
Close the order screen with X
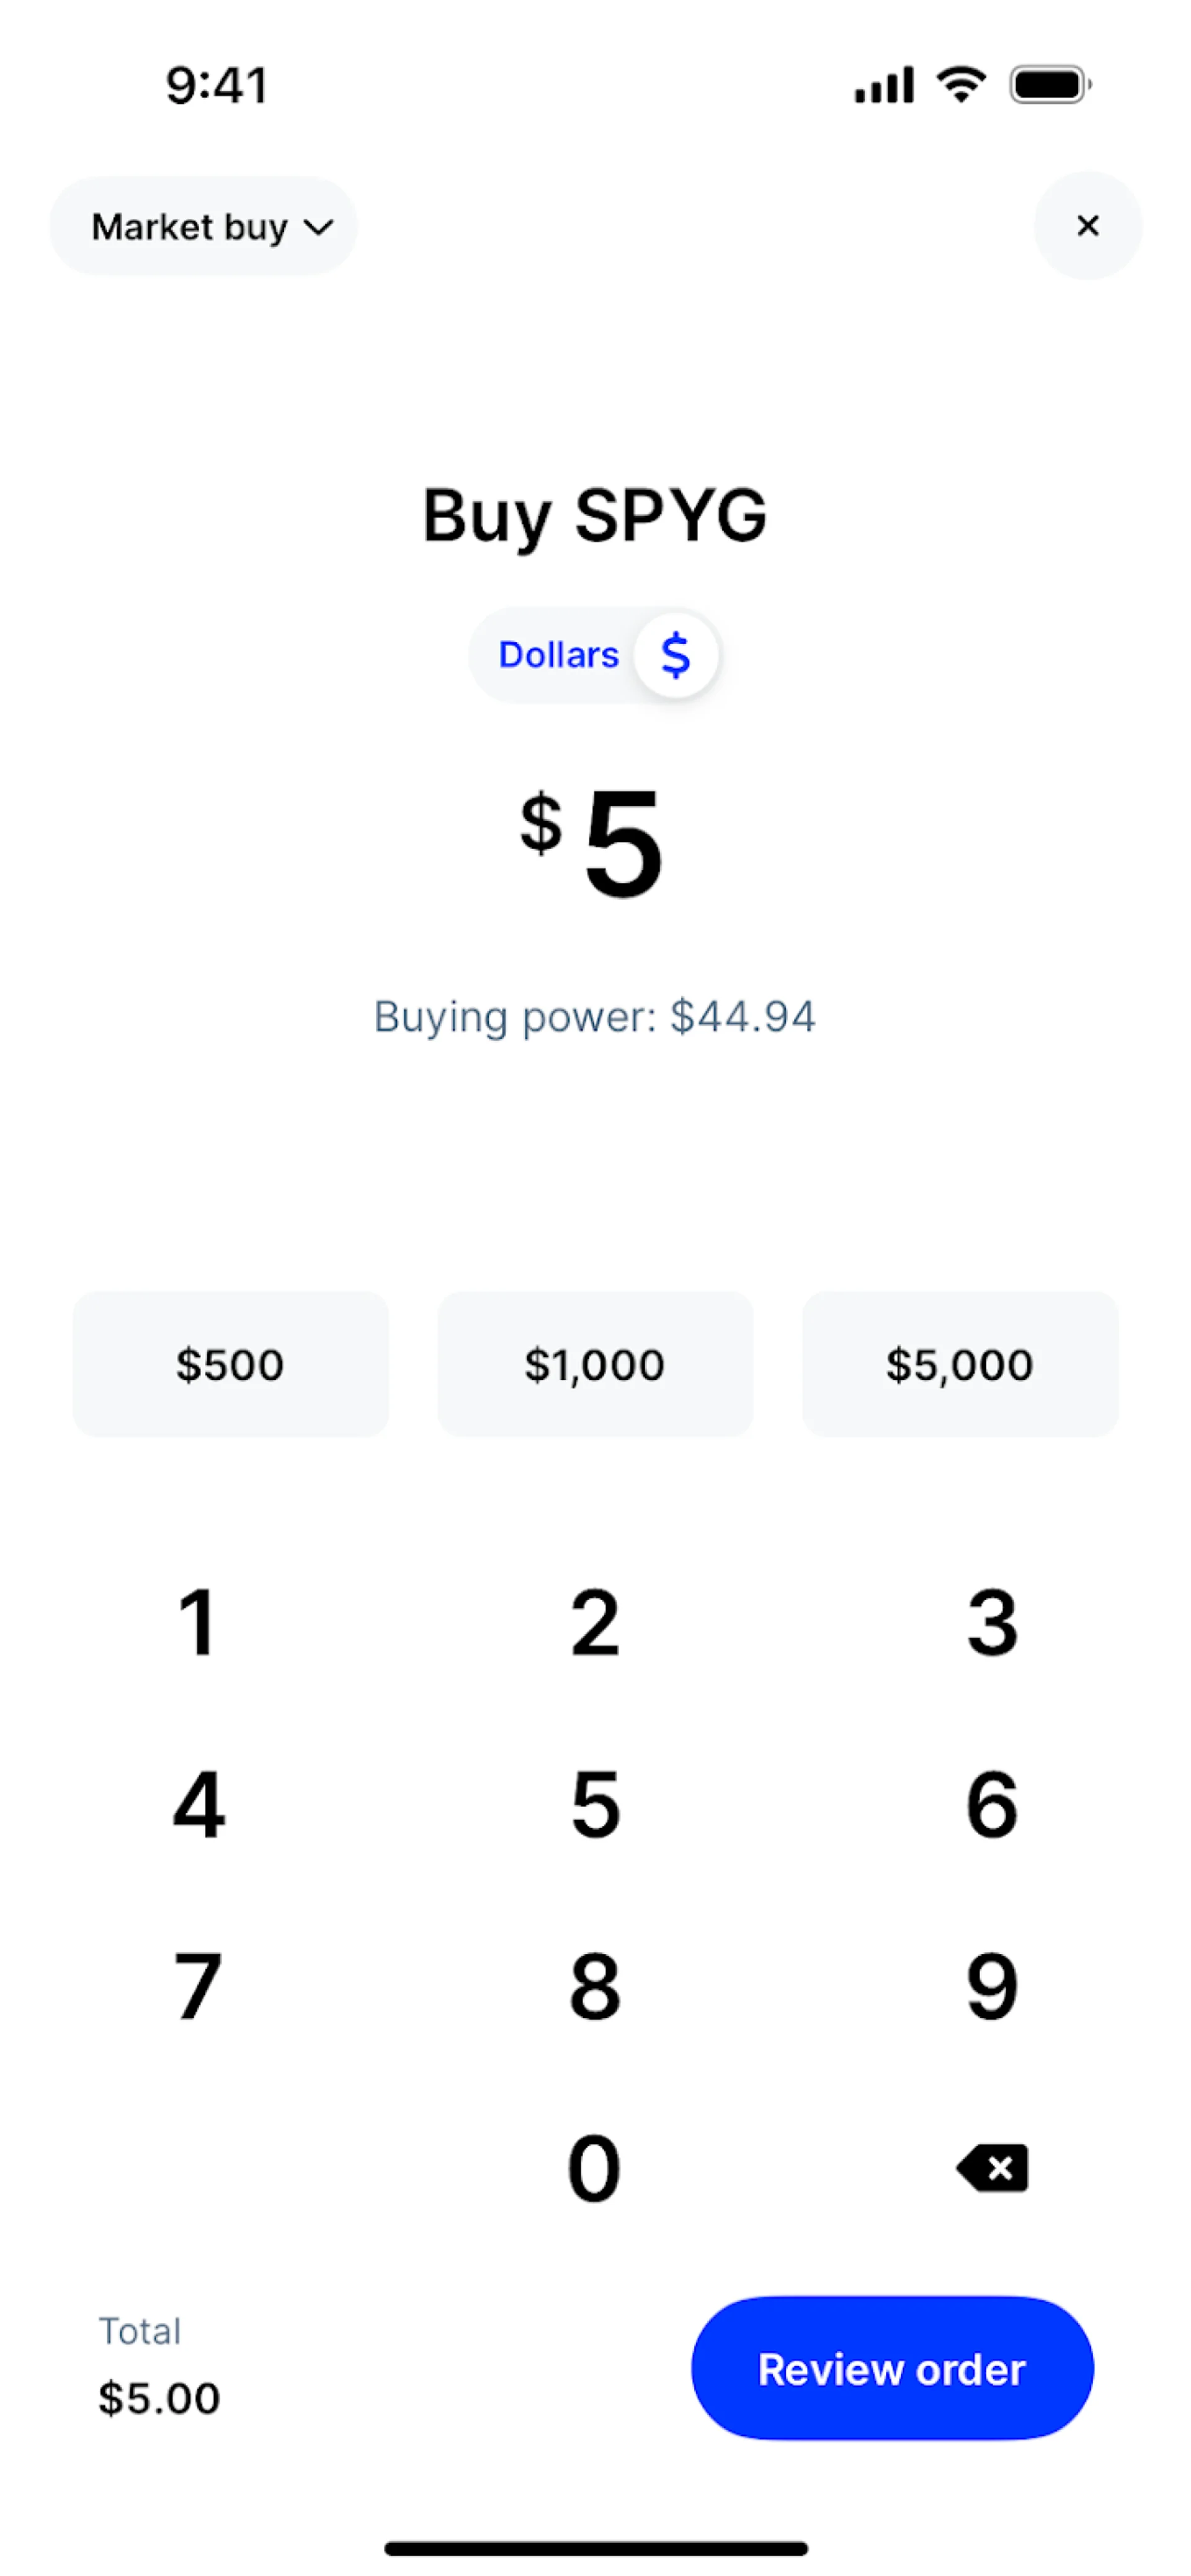tap(1087, 226)
